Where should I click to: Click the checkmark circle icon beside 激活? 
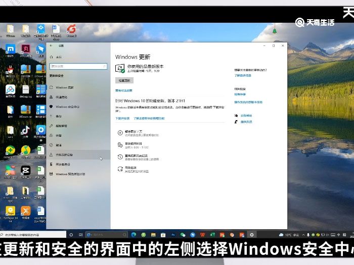[51, 145]
